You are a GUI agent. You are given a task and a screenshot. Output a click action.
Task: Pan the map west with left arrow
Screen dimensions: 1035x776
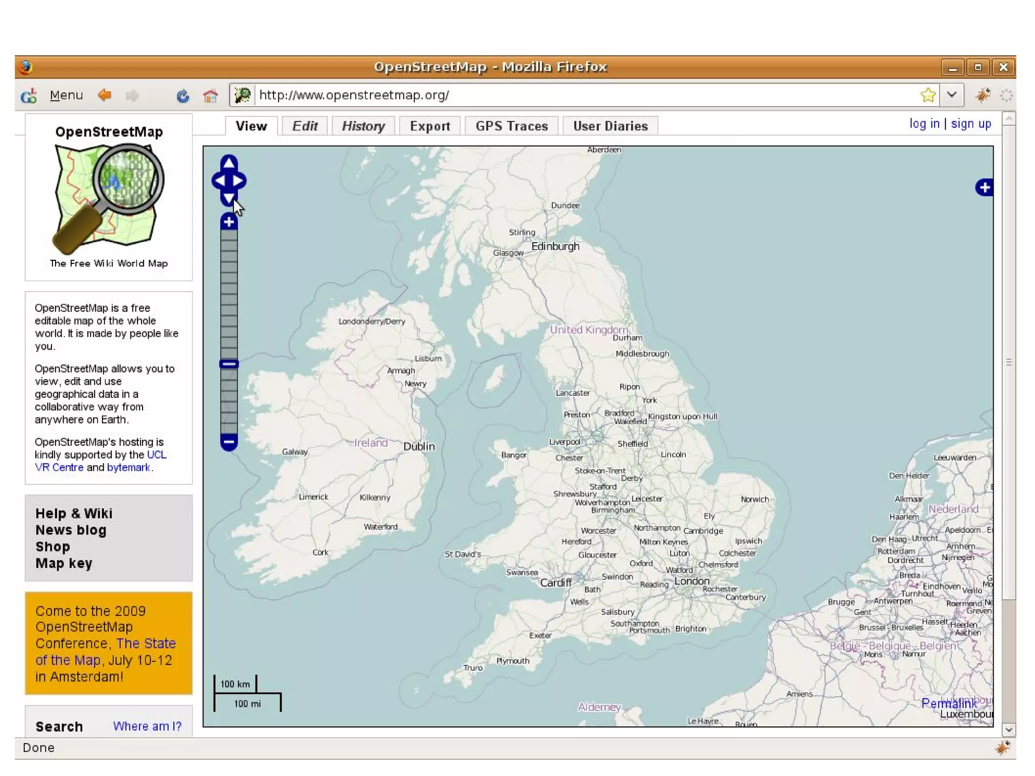click(x=220, y=180)
